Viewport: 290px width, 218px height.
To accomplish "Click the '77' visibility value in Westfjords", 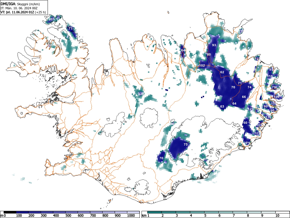I will (x=70, y=28).
